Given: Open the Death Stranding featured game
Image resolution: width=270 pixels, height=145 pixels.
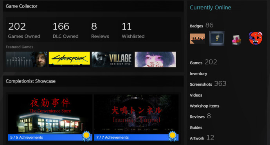Looking at the screenshot, I should [26, 59].
